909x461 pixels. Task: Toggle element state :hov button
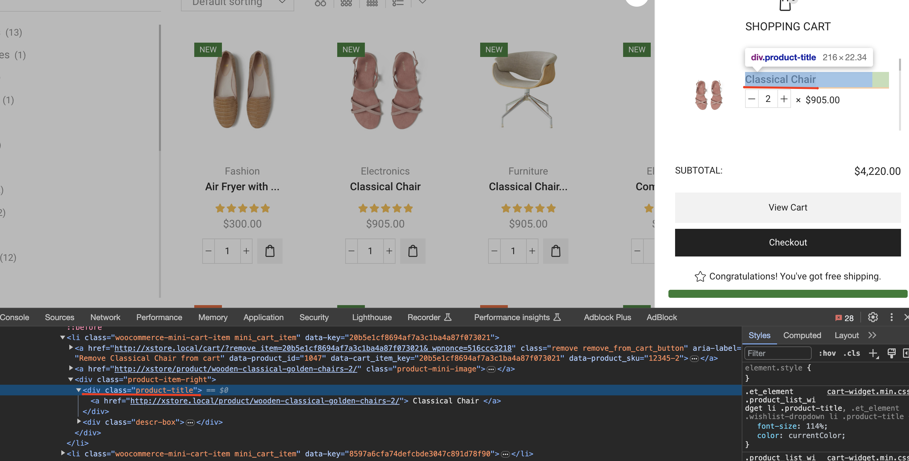pyautogui.click(x=827, y=353)
